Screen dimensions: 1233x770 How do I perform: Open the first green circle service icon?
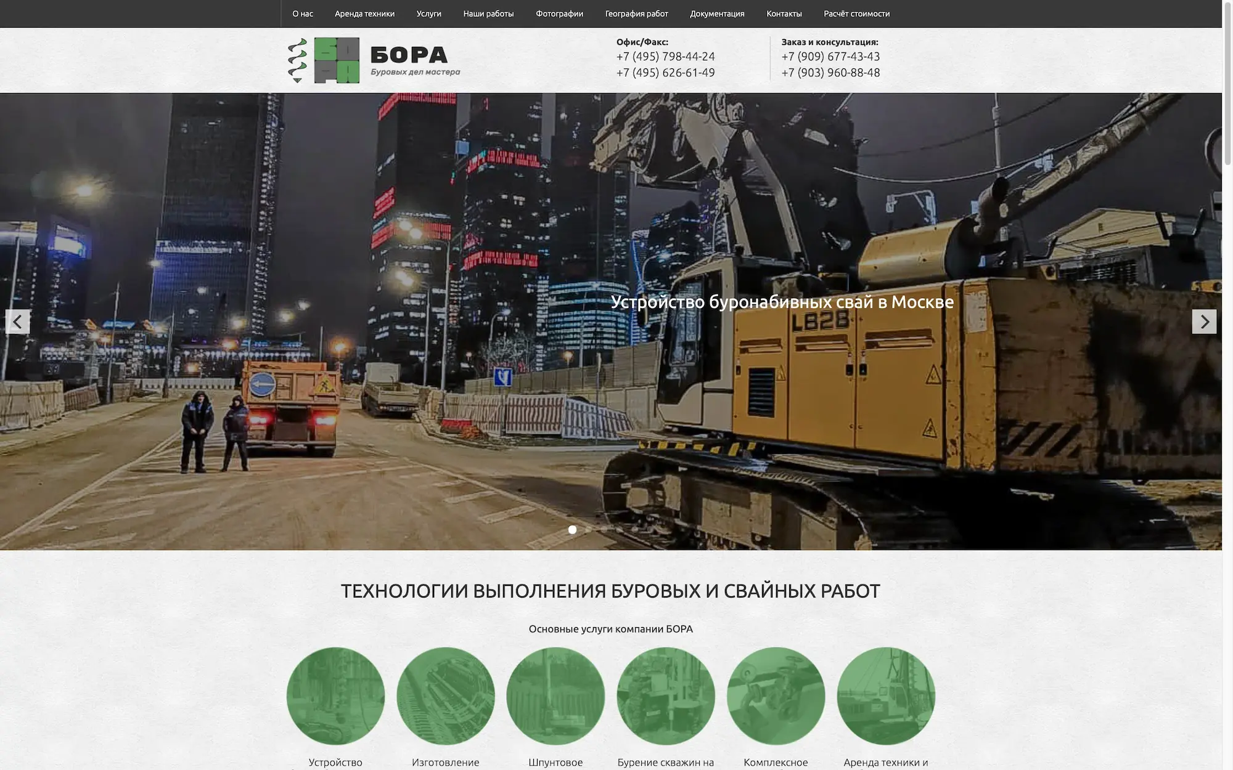[x=335, y=696]
